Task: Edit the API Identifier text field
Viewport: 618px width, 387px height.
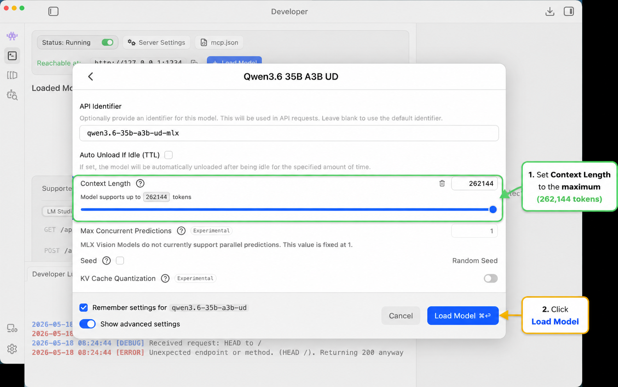Action: click(x=289, y=133)
